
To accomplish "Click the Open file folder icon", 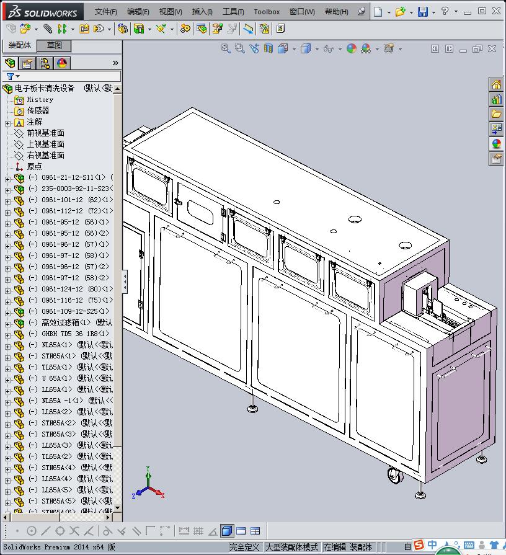I will (x=400, y=12).
